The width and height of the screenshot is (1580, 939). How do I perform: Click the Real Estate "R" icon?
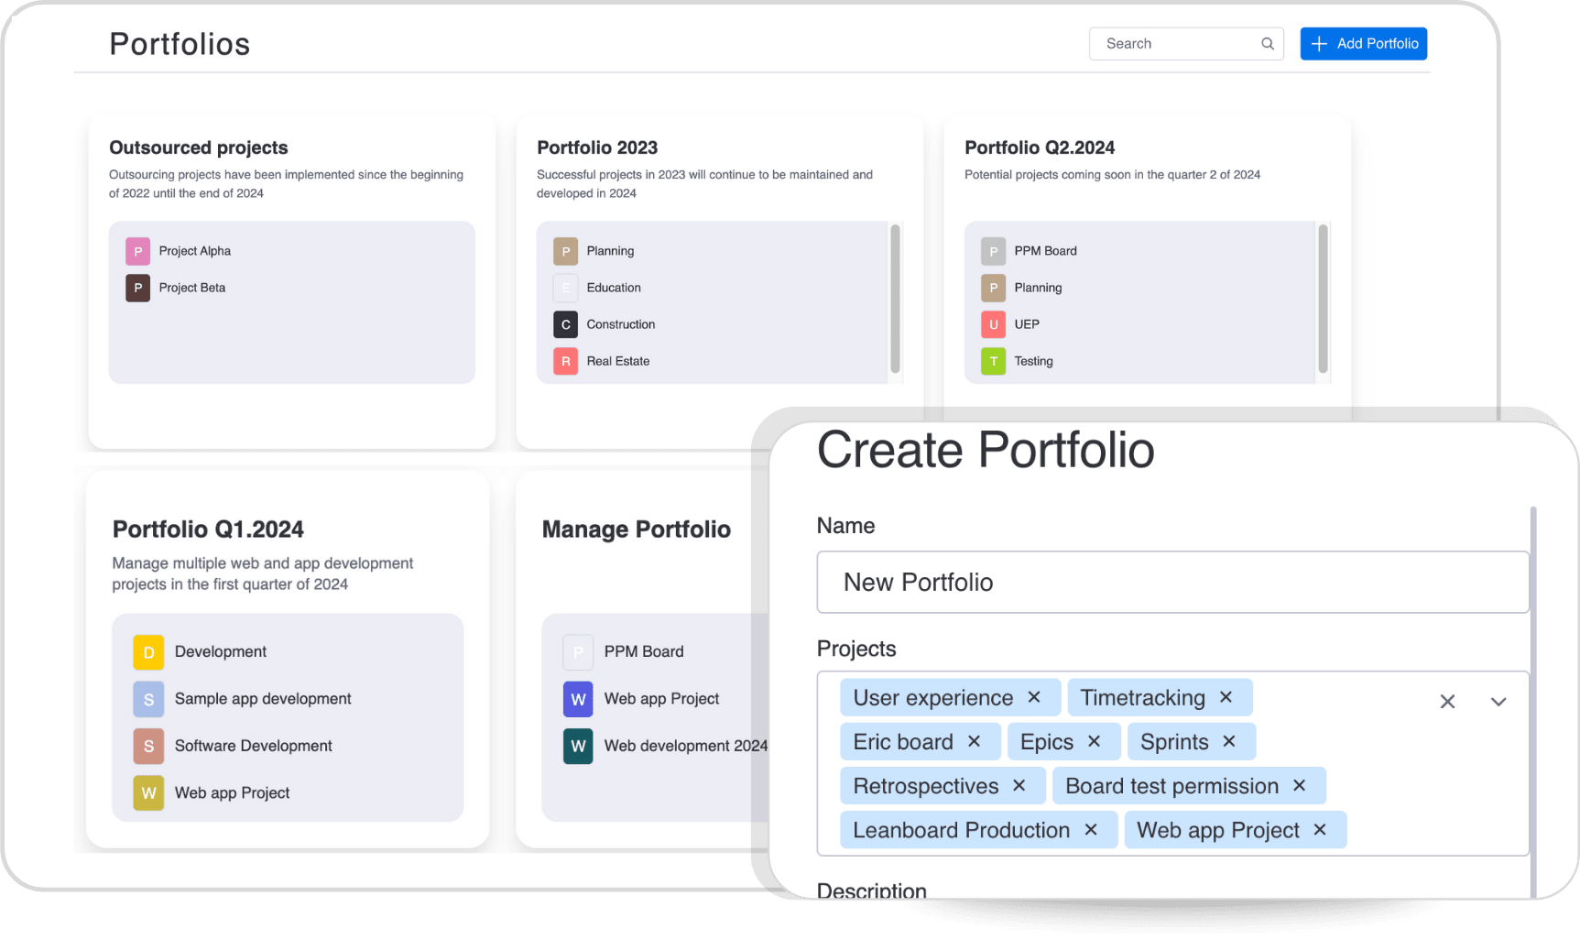tap(565, 360)
